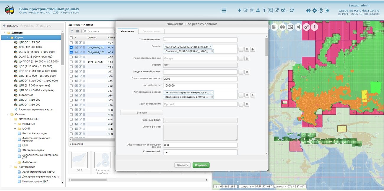This screenshot has width=384, height=191.
Task: Open help with the question mark icon
Action: click(x=321, y=11)
